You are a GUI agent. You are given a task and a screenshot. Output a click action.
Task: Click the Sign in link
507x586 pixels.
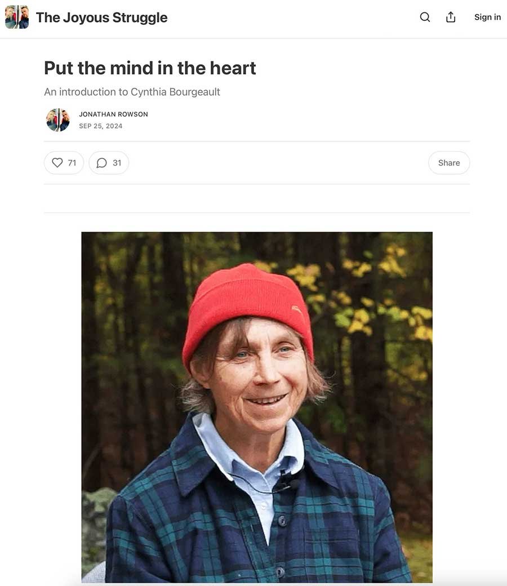coord(487,17)
